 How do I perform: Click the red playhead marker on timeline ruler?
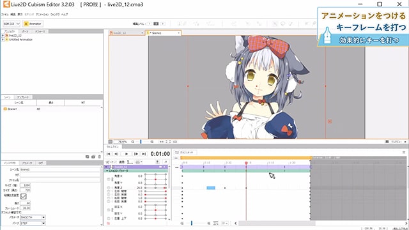(x=246, y=163)
